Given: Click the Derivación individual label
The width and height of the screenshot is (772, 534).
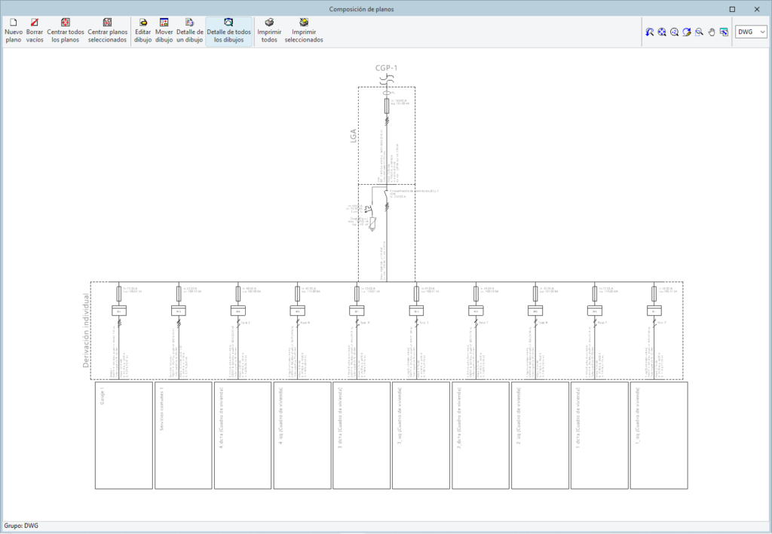Looking at the screenshot, I should tap(86, 330).
